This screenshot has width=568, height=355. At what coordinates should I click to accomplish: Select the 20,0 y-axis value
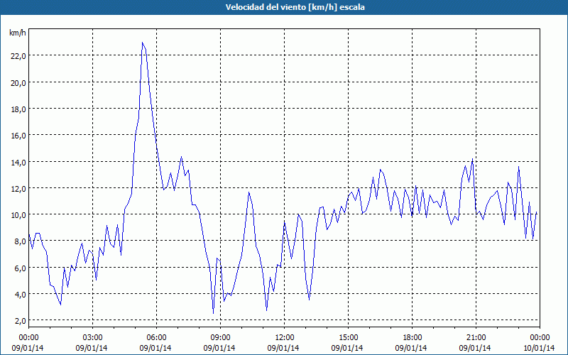click(18, 82)
